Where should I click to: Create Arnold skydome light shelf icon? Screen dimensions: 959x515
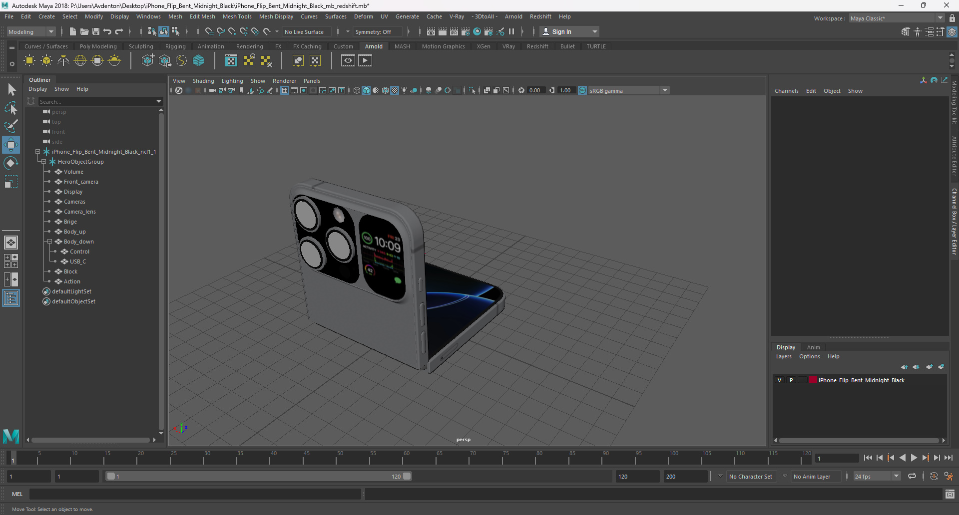(x=80, y=61)
